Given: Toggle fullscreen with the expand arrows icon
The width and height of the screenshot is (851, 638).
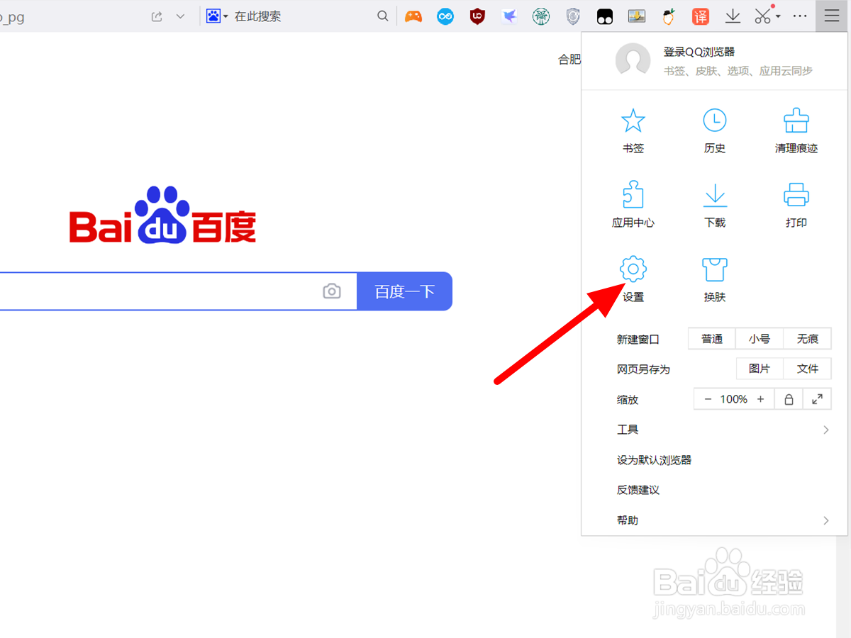Looking at the screenshot, I should point(817,399).
